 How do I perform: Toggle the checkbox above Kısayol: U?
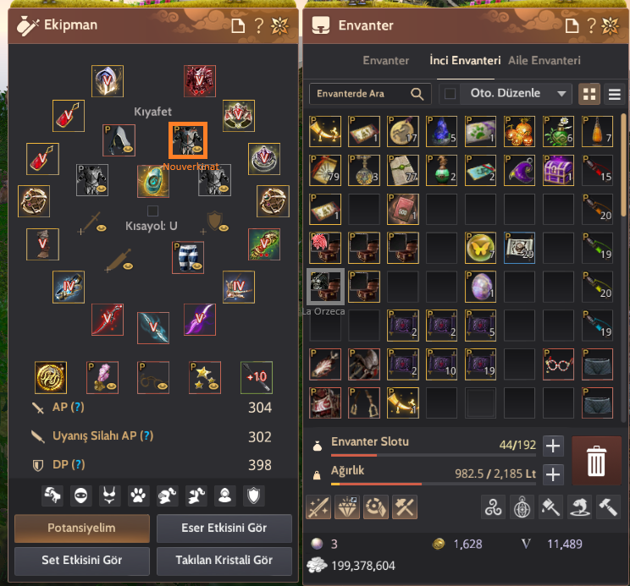(x=152, y=211)
